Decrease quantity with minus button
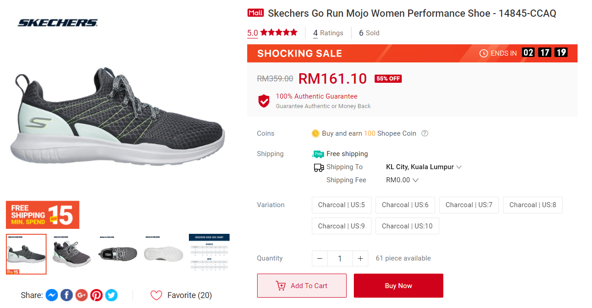This screenshot has height=308, width=592. pos(319,259)
